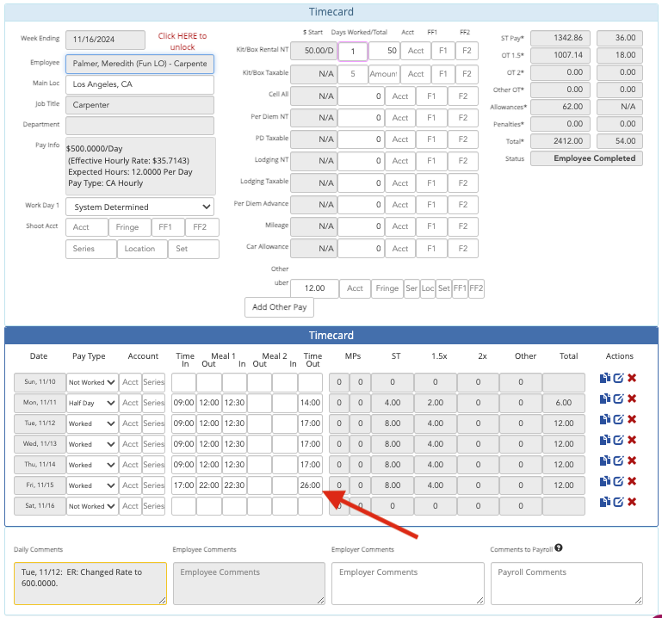Open the Half Day pay type dropdown for Mon, 11/11
This screenshot has height=618, width=662.
point(92,403)
